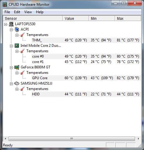Click HDD max value 44 °C (111 °F)
Screen dimensions: 144x150
click(x=128, y=94)
